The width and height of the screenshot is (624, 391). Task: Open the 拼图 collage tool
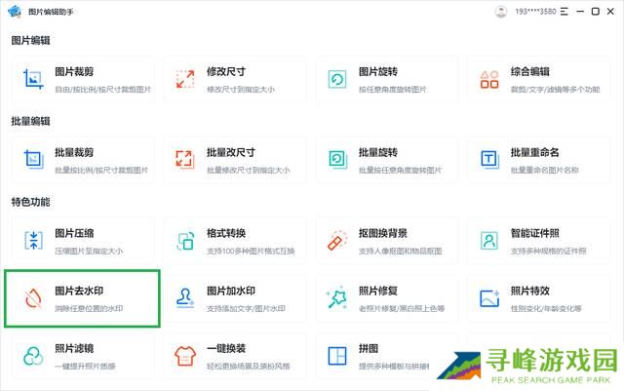tap(336, 356)
